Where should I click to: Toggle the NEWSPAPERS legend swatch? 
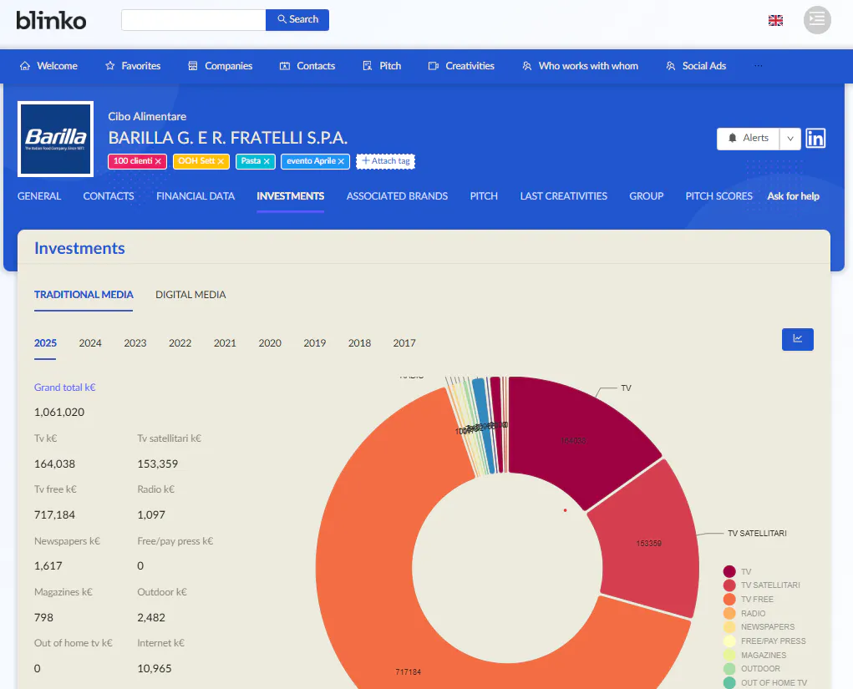[729, 627]
